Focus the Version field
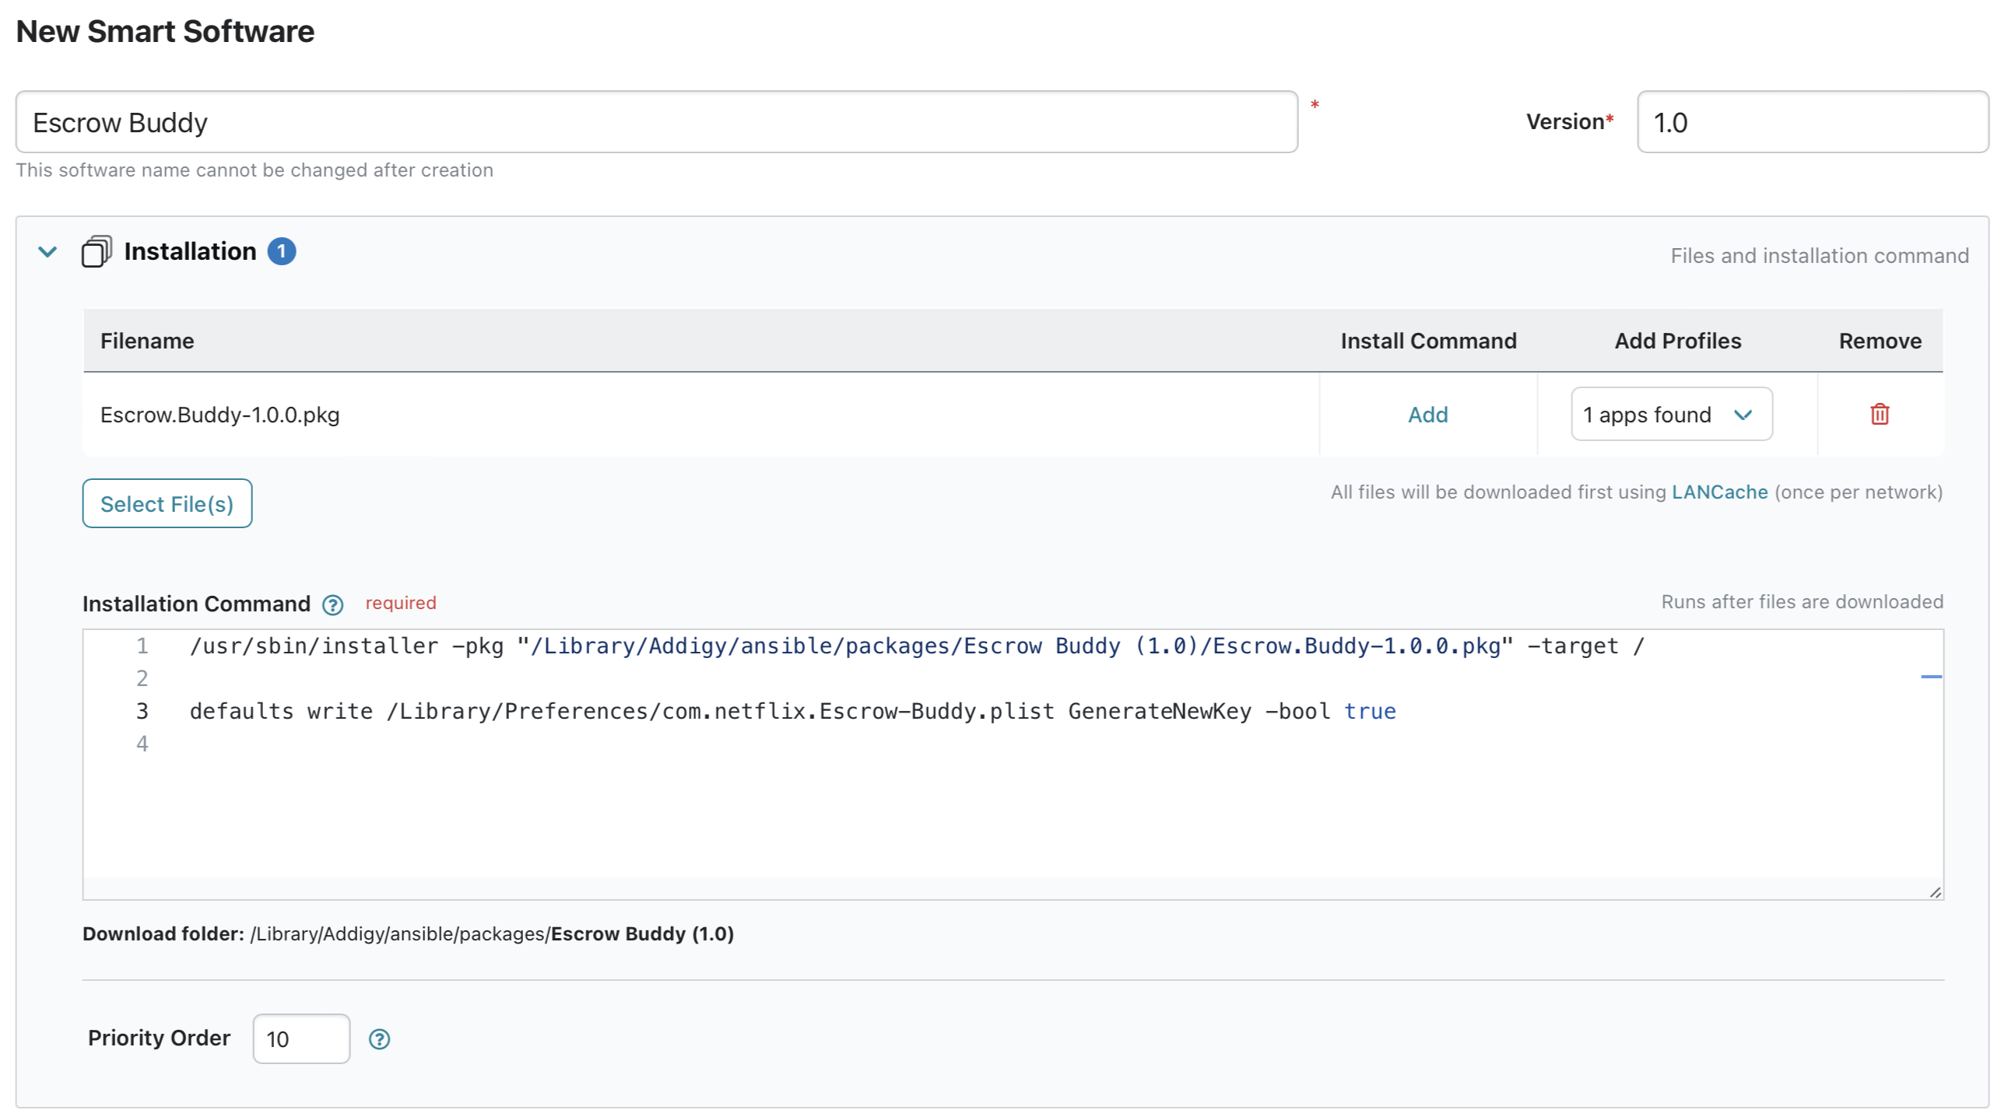The height and width of the screenshot is (1117, 2008). coord(1813,122)
